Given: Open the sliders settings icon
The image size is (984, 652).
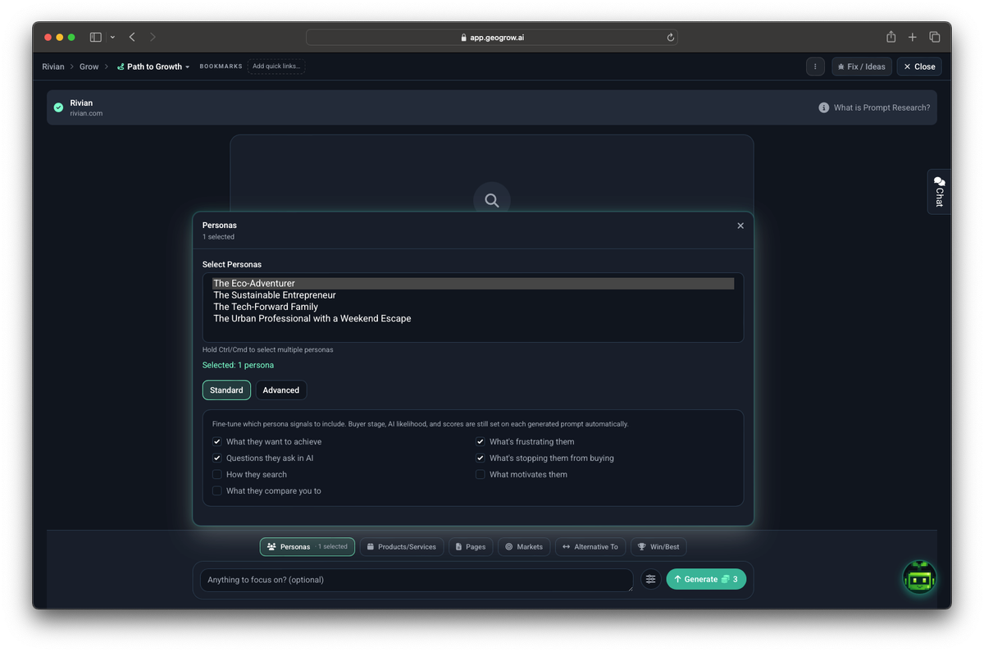Looking at the screenshot, I should point(651,580).
